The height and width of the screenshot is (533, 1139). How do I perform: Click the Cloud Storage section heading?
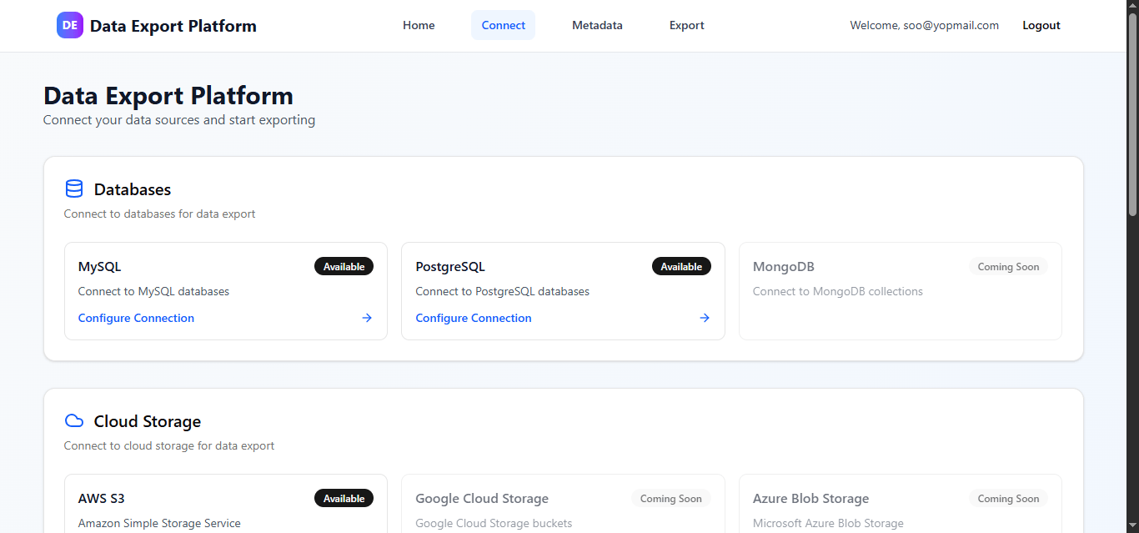(x=148, y=421)
